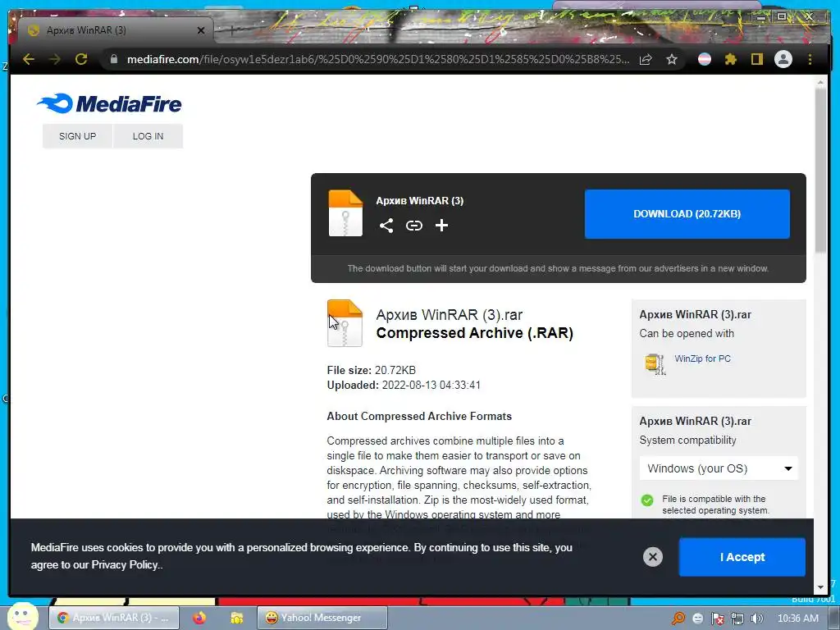This screenshot has height=630, width=840.
Task: Click the page vertical scrollbar thumb
Action: [820, 171]
